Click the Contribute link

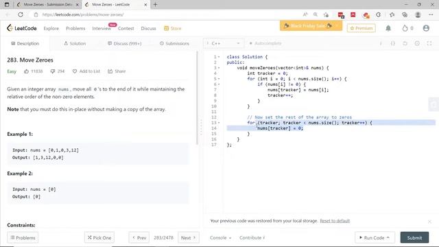252,237
